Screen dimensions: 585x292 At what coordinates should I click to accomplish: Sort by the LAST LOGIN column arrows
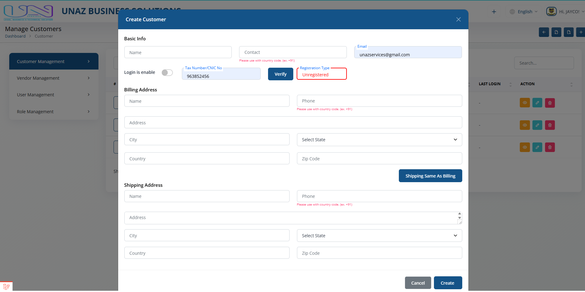click(x=510, y=84)
